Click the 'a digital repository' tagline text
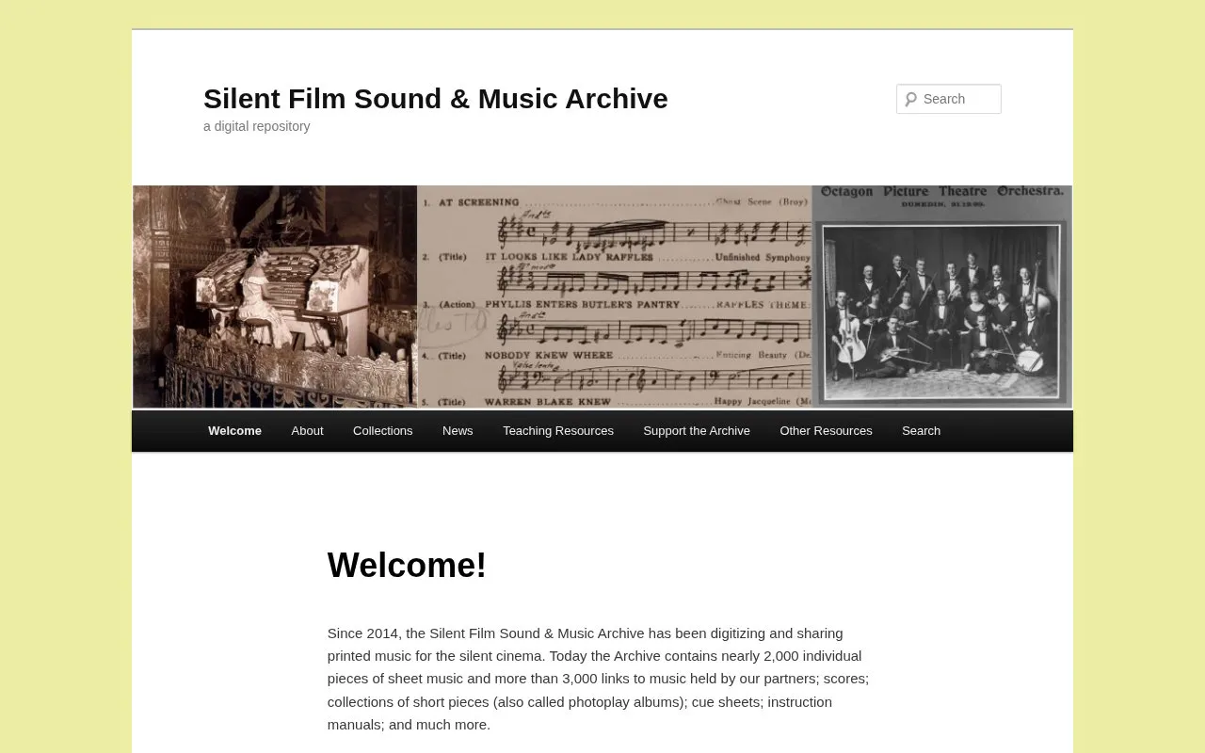The image size is (1205, 753). [257, 126]
